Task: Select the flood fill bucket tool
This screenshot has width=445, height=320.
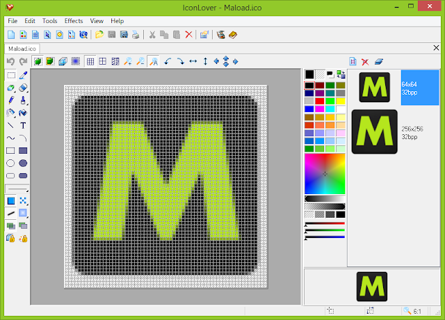Action: click(x=23, y=113)
